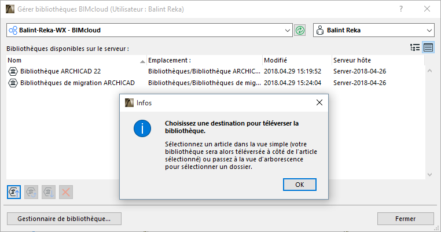Switch to tree view mode
Viewport: 441px width, 232px height.
pyautogui.click(x=415, y=47)
